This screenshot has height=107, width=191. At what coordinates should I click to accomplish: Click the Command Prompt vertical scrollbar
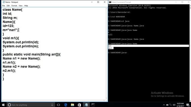pos(190,53)
